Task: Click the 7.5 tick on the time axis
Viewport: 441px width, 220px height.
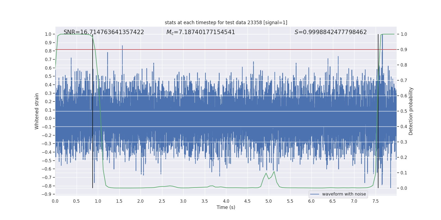Action: click(375, 201)
